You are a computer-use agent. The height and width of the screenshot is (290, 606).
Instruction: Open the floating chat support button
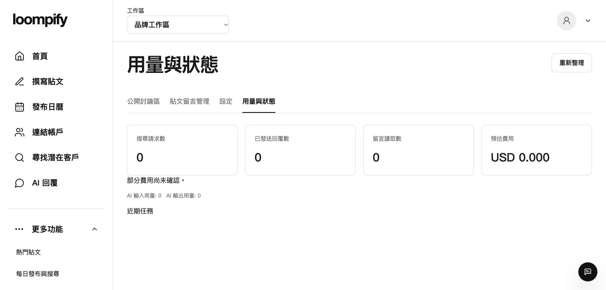pyautogui.click(x=588, y=272)
